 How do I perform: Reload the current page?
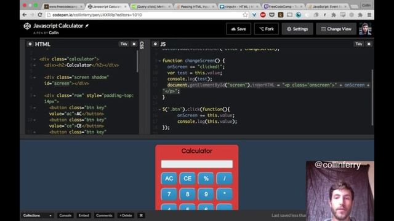(x=40, y=15)
